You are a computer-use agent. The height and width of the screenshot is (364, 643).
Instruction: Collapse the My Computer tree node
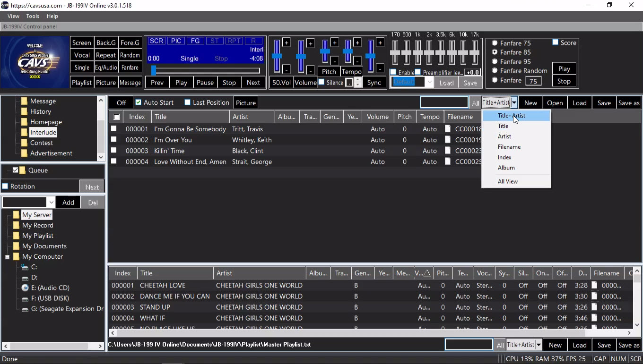point(8,257)
